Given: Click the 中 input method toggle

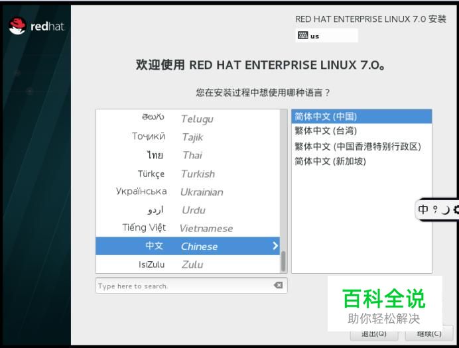Looking at the screenshot, I should (x=423, y=209).
